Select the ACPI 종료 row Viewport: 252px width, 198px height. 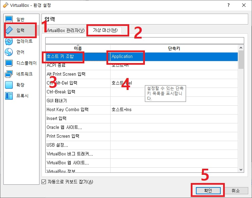(141, 65)
